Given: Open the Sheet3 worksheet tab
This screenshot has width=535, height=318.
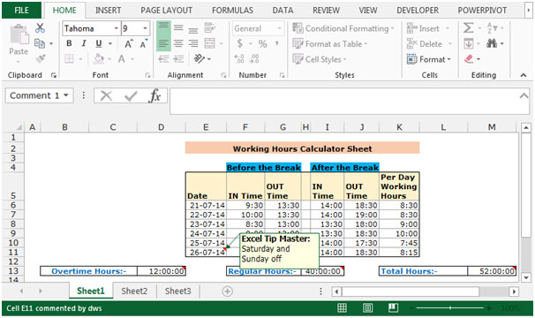Looking at the screenshot, I should click(177, 291).
